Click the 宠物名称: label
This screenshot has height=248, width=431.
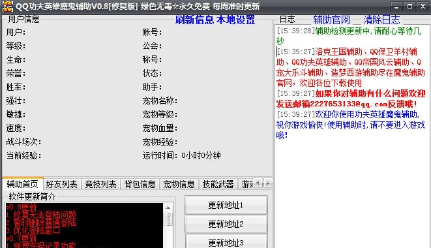point(160,101)
